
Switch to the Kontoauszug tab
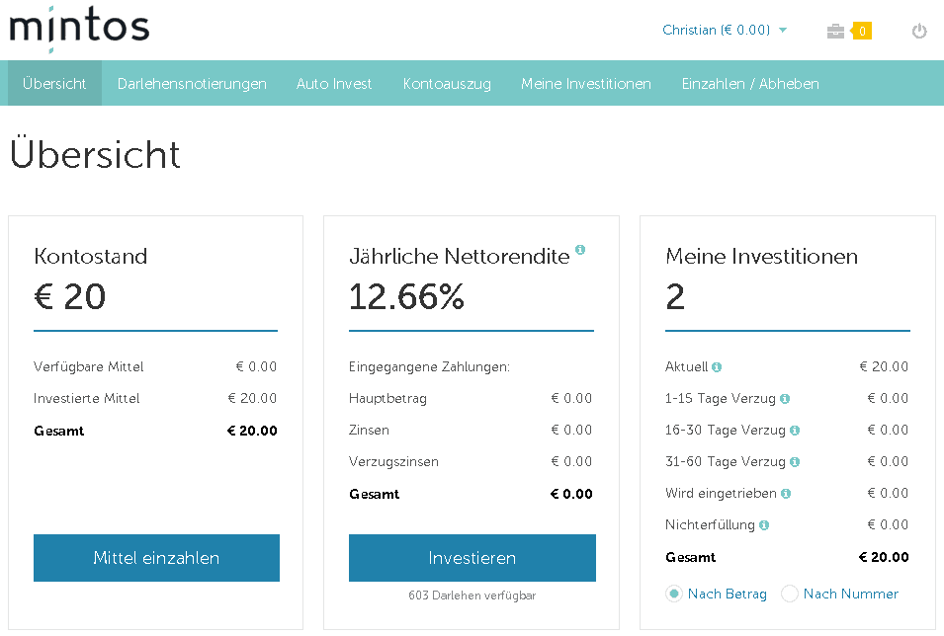click(x=447, y=84)
